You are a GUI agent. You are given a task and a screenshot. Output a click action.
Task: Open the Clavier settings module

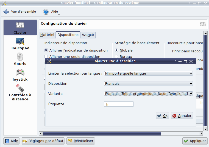[x=20, y=27]
